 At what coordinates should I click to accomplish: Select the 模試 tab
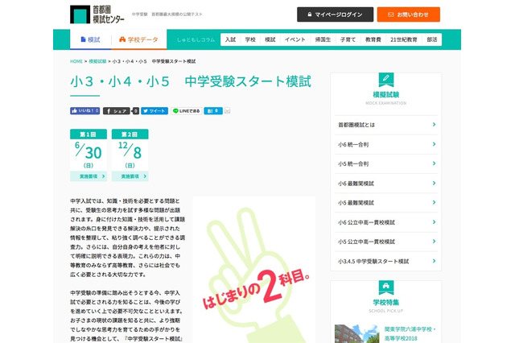tap(90, 39)
